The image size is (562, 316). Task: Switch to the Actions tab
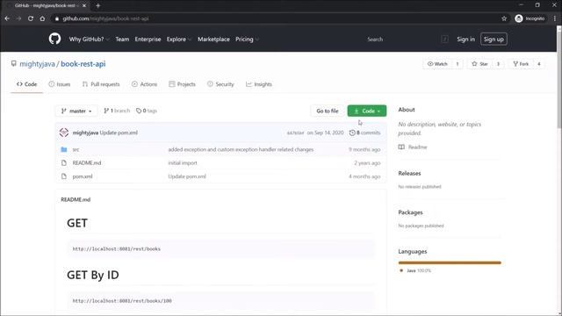click(x=144, y=84)
